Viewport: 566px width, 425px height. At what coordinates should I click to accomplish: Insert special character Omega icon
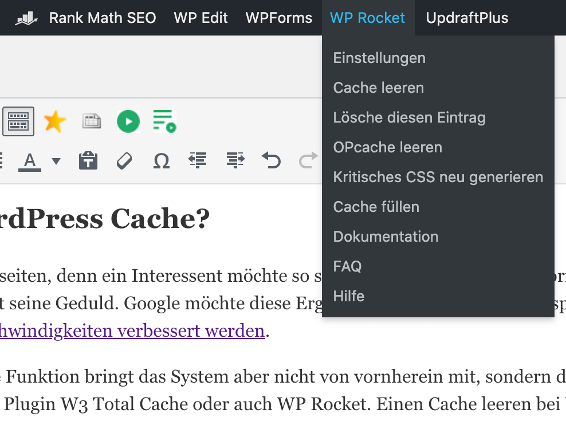click(162, 161)
